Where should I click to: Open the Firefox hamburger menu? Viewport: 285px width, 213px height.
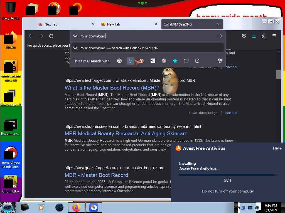pyautogui.click(x=274, y=36)
